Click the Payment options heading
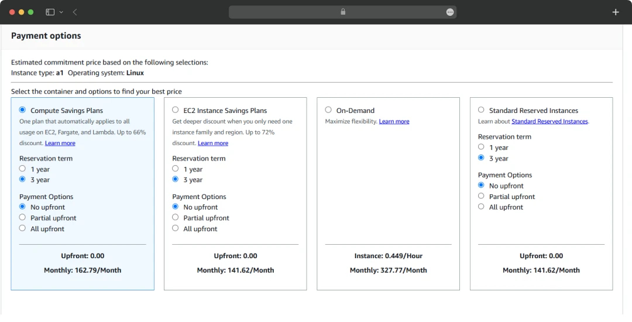632x322 pixels. click(x=46, y=36)
